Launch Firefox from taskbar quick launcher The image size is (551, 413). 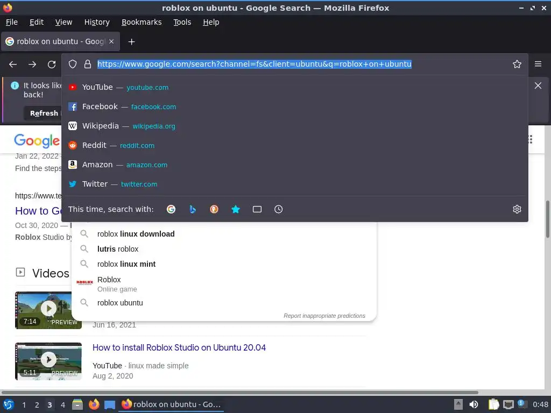94,404
